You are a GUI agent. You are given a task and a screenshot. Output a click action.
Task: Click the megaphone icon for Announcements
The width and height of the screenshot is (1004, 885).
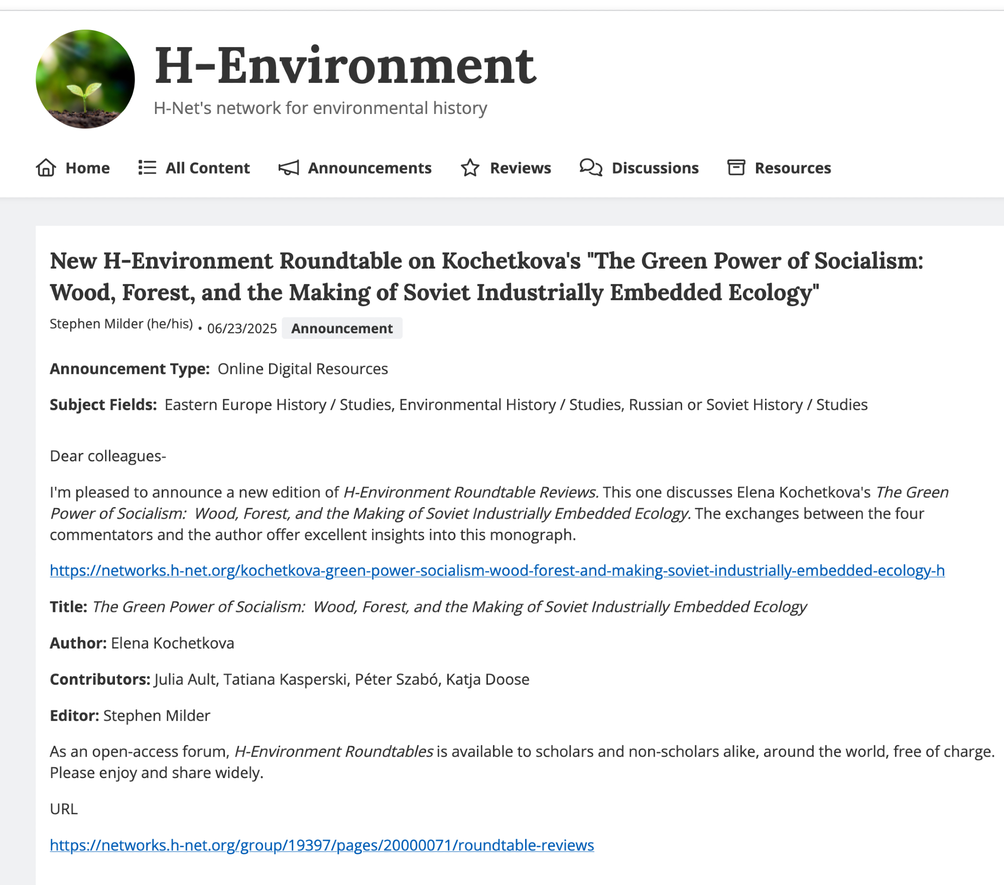point(289,168)
